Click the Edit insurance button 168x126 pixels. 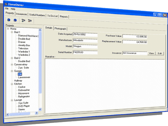pyautogui.click(x=160, y=53)
